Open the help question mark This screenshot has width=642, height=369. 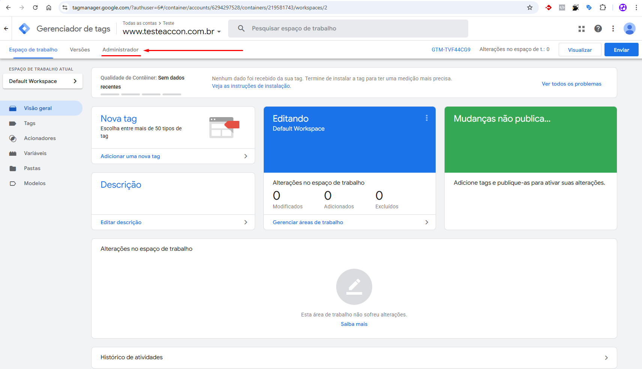598,29
